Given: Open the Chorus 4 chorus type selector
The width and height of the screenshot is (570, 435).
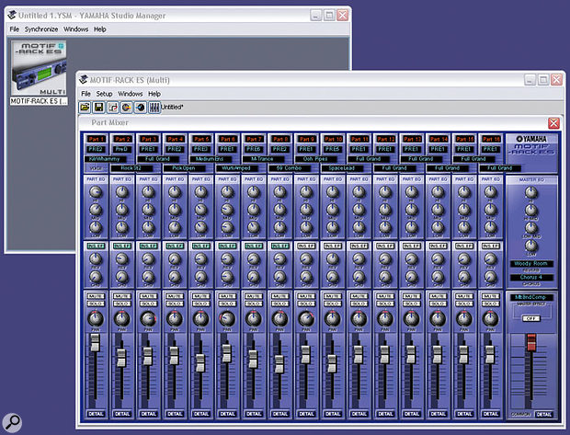Looking at the screenshot, I should click(531, 277).
